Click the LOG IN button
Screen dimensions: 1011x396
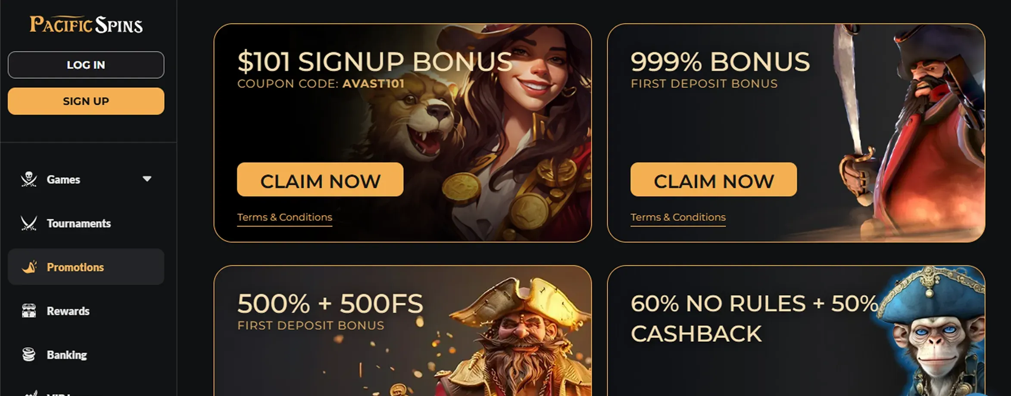[x=86, y=65]
